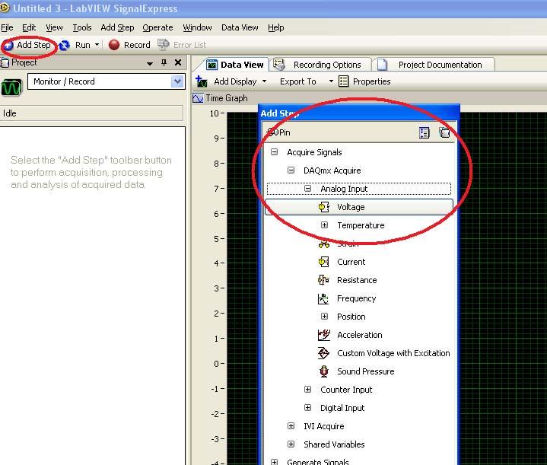This screenshot has height=465, width=547.
Task: Switch to the Project Documentation tab
Action: pos(433,65)
